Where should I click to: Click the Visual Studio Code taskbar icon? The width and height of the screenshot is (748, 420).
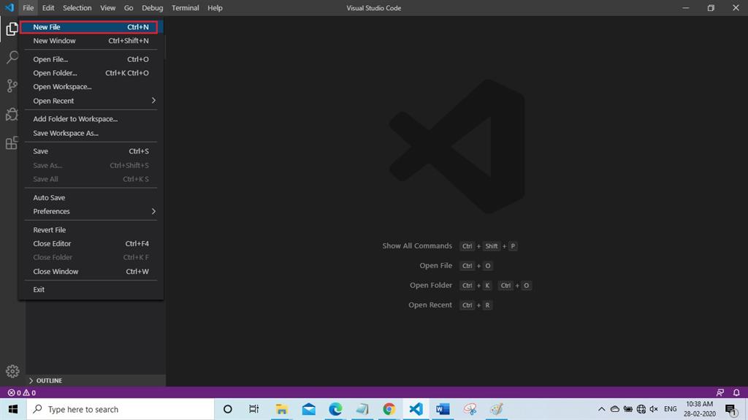[416, 409]
